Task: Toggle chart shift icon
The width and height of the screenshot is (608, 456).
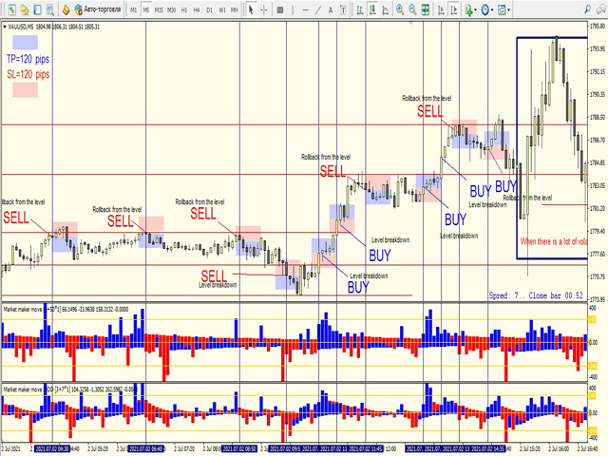Action: [454, 9]
